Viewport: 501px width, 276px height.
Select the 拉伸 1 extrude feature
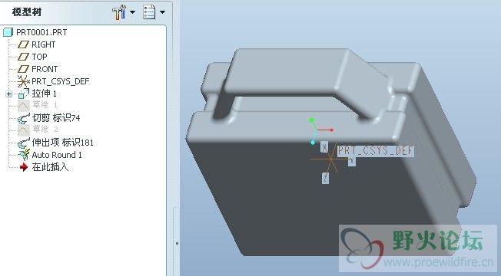[44, 94]
